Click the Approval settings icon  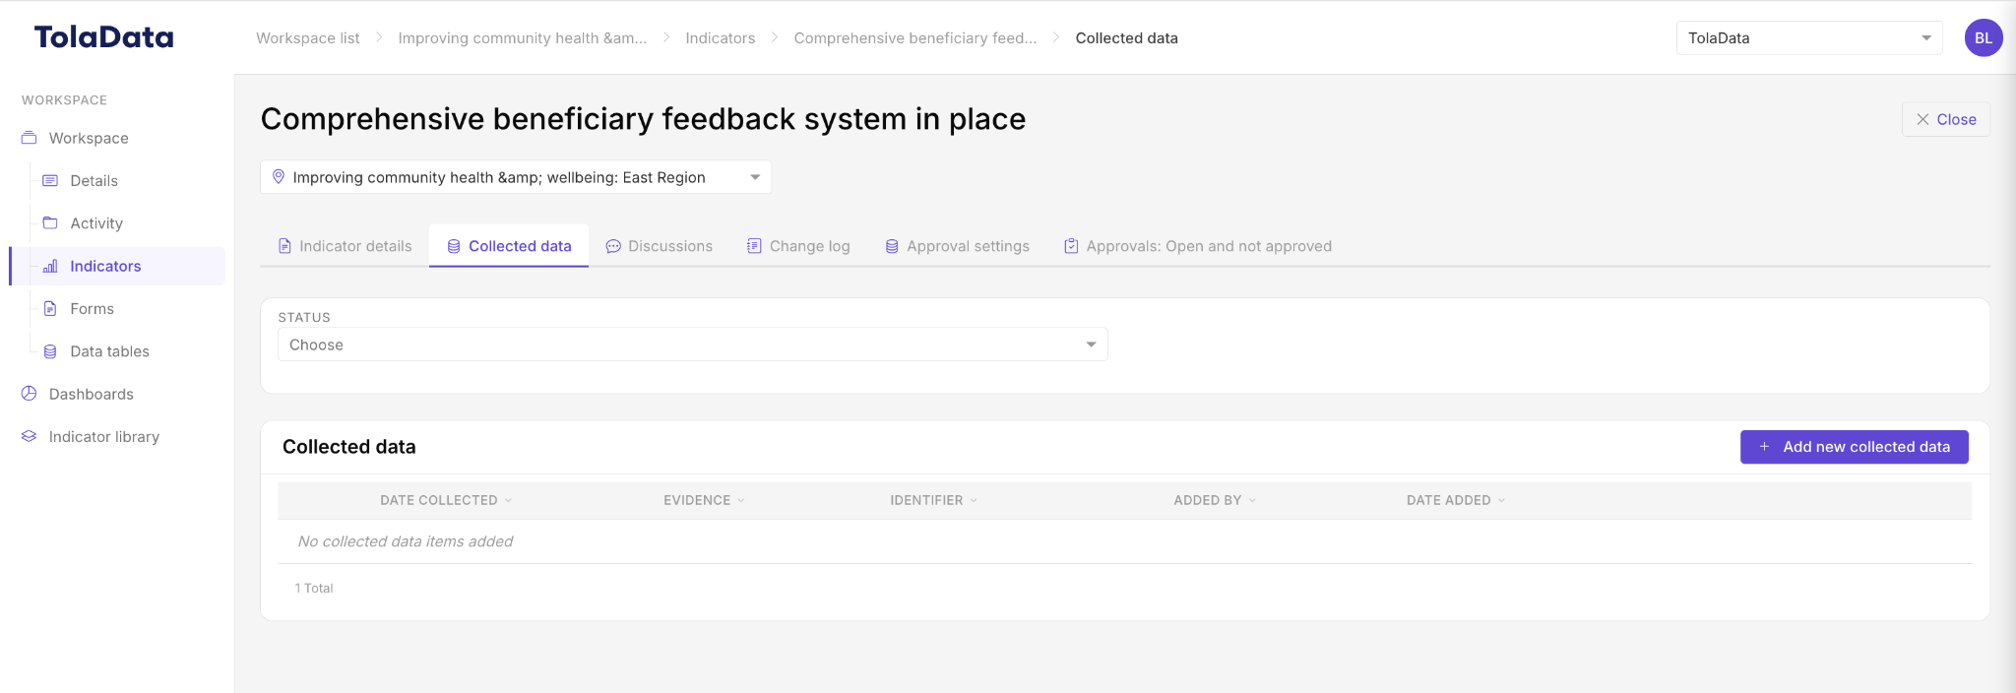coord(892,246)
